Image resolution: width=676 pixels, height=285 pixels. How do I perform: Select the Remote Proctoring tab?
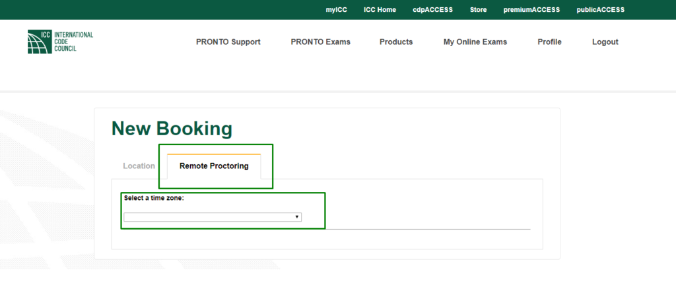click(x=214, y=166)
